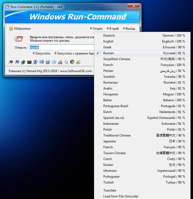Select Dutch Nederlands language

(x=142, y=112)
